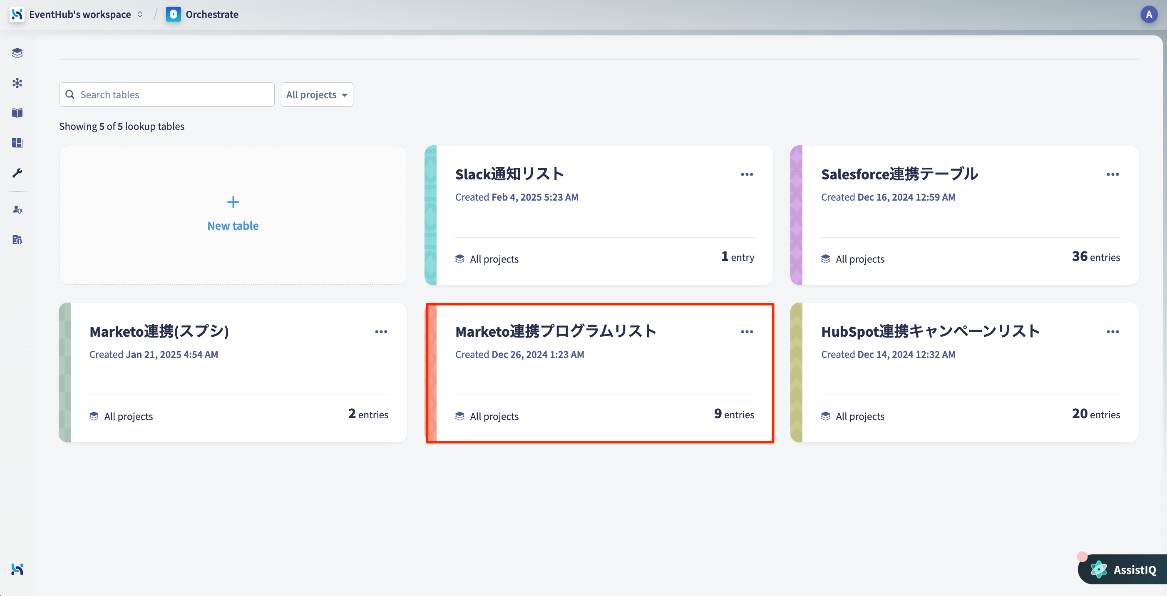Viewport: 1167px width, 596px height.
Task: Click the plus icon on New table card
Action: coord(233,202)
